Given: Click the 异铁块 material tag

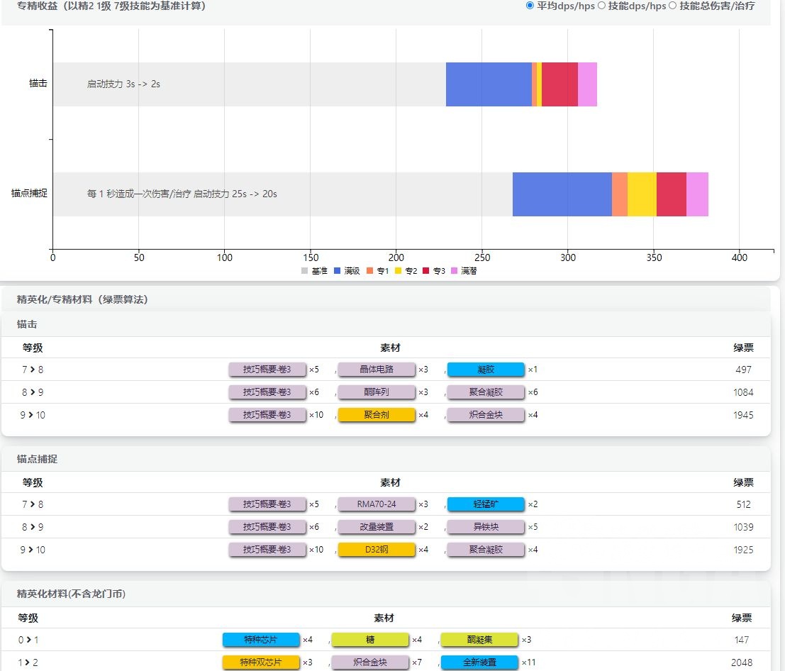Looking at the screenshot, I should pyautogui.click(x=486, y=527).
